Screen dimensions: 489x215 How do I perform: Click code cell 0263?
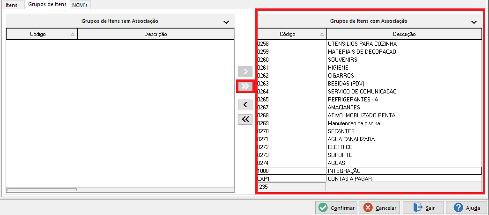[292, 83]
